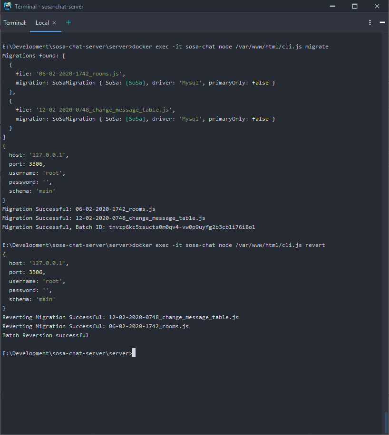
Task: Click the WebStorm app icon in title bar
Action: coord(8,6)
